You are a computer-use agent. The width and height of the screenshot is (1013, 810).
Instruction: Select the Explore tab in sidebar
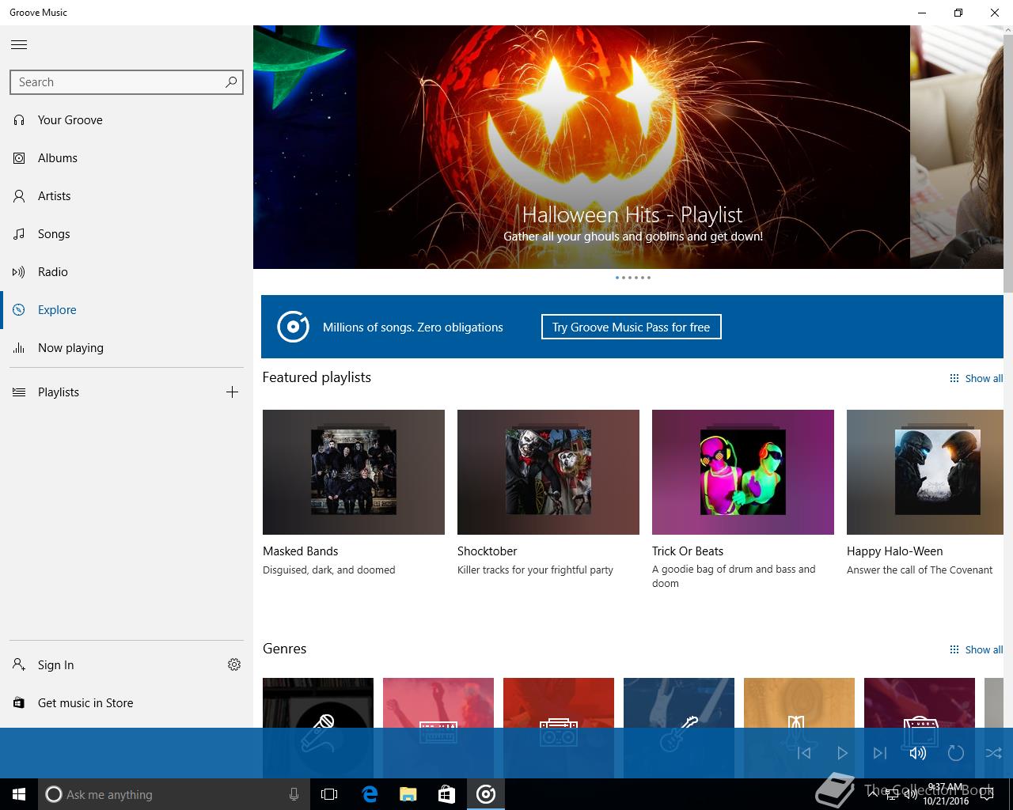pyautogui.click(x=127, y=310)
